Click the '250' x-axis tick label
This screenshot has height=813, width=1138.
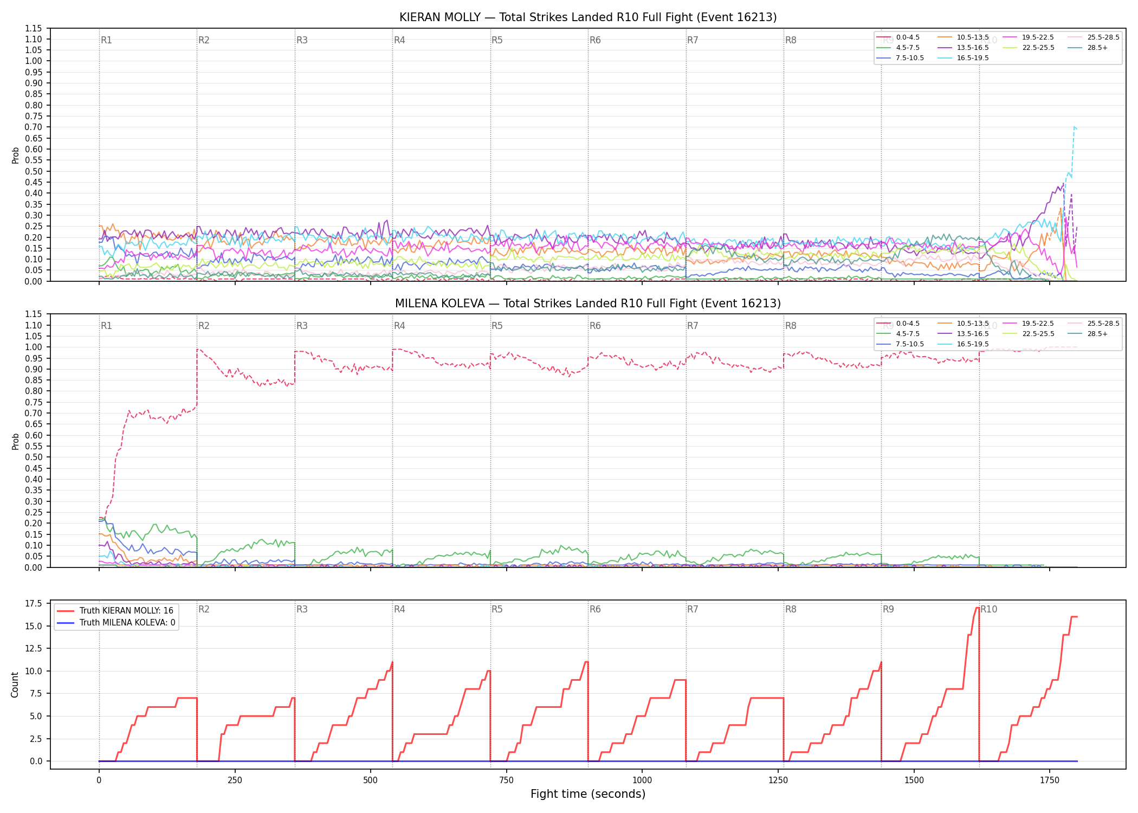[235, 780]
